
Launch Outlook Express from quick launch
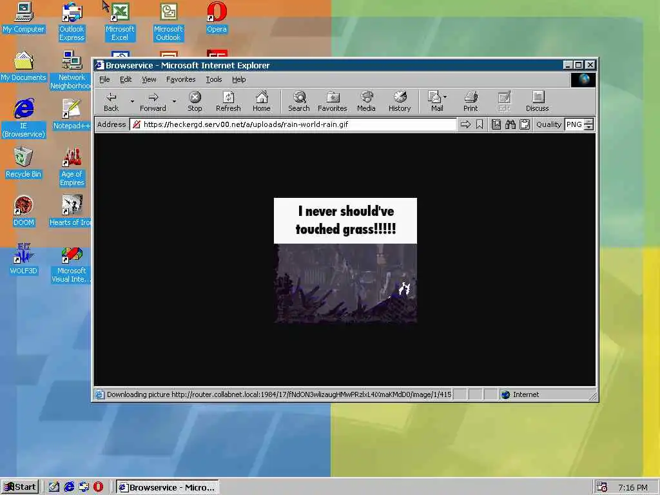click(83, 487)
